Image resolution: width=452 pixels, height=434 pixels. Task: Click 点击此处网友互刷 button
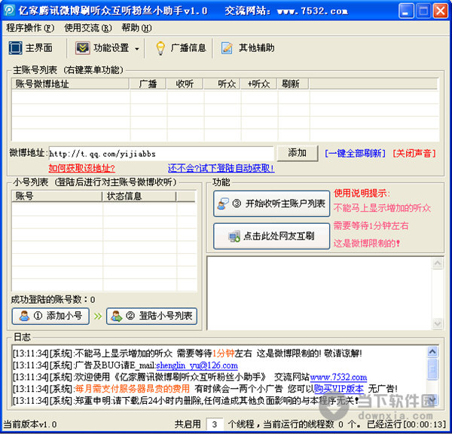[x=271, y=236]
